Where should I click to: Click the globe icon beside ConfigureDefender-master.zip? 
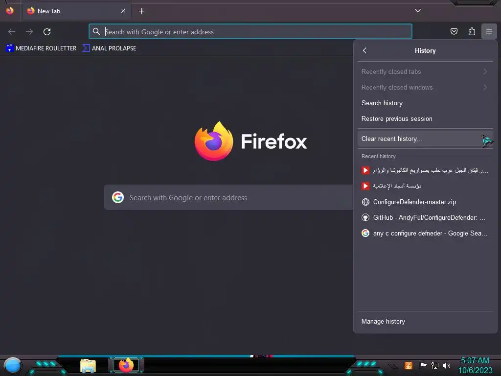[365, 202]
